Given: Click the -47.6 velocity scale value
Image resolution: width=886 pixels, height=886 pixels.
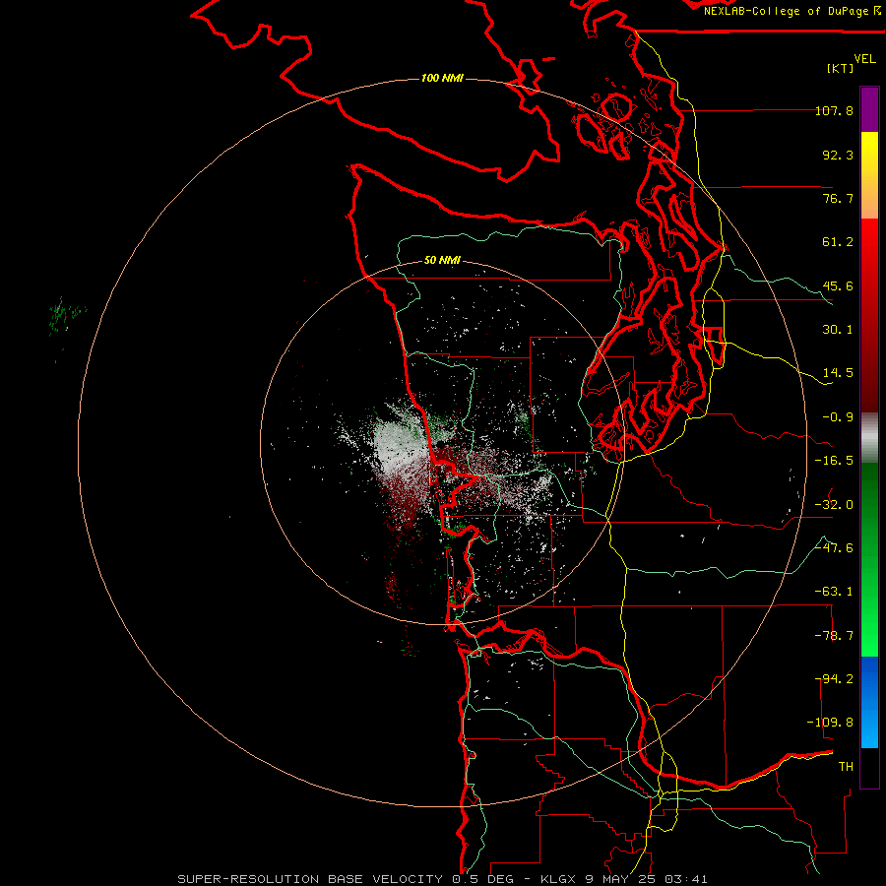Looking at the screenshot, I should pyautogui.click(x=834, y=548).
